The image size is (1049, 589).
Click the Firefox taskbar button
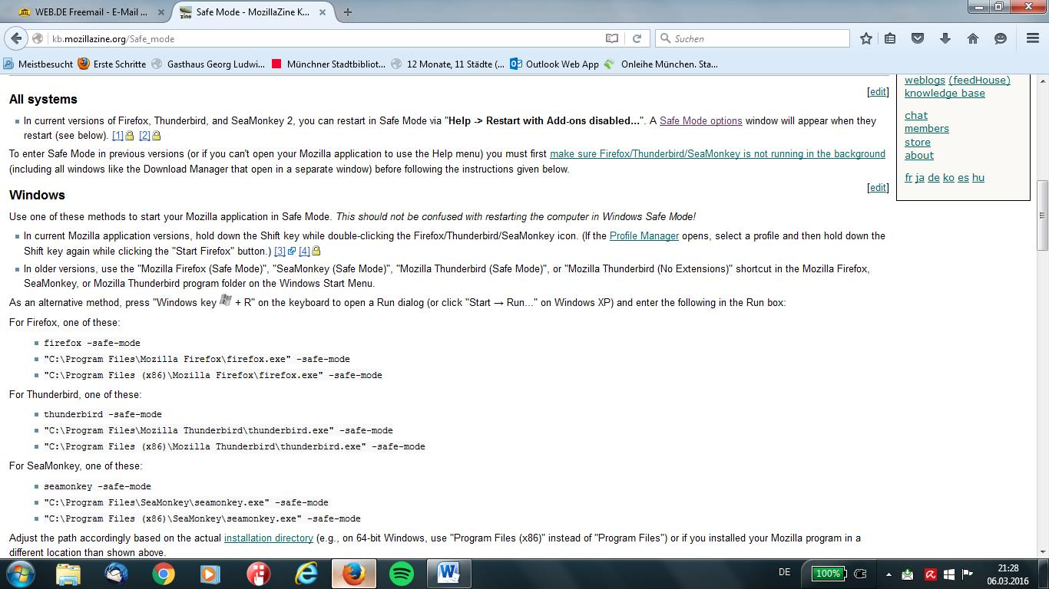click(354, 574)
